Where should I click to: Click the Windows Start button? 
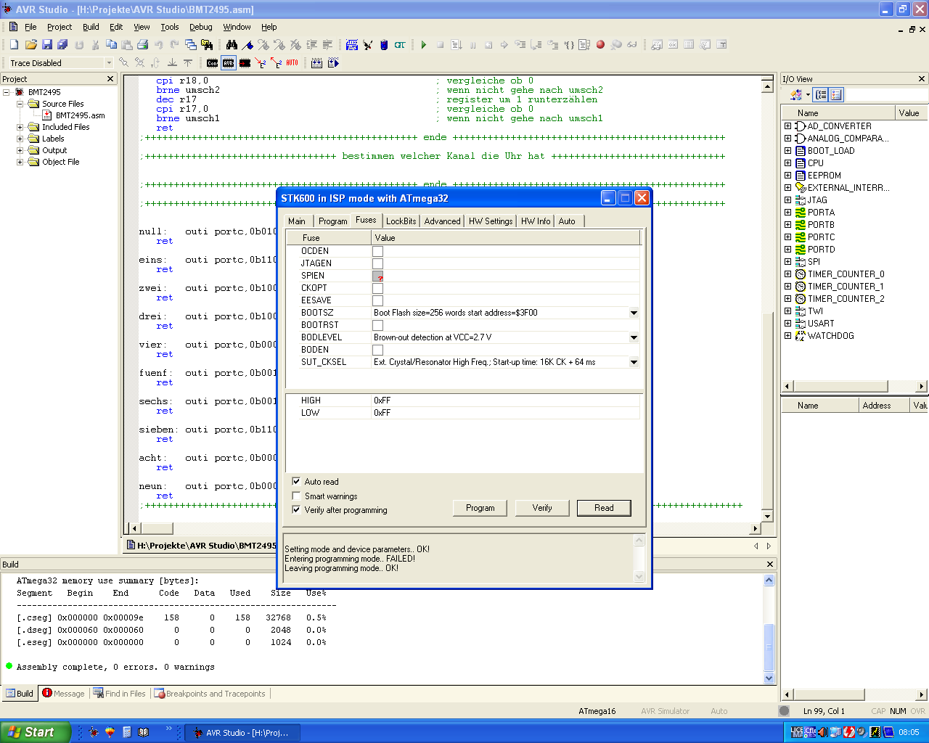[36, 732]
